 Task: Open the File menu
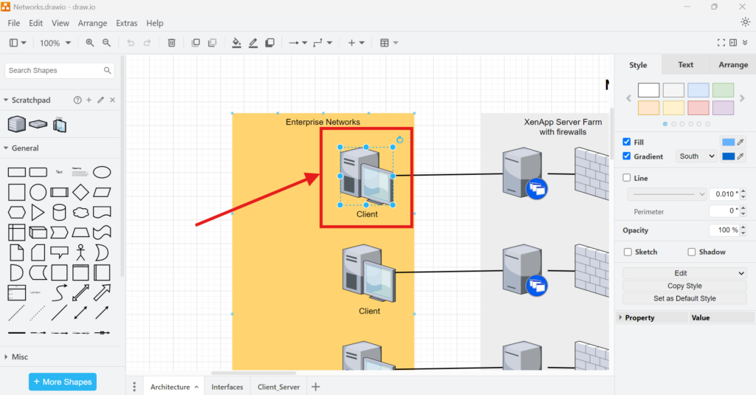click(13, 23)
